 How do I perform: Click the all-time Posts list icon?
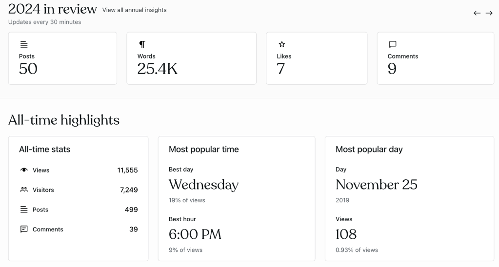click(x=24, y=210)
